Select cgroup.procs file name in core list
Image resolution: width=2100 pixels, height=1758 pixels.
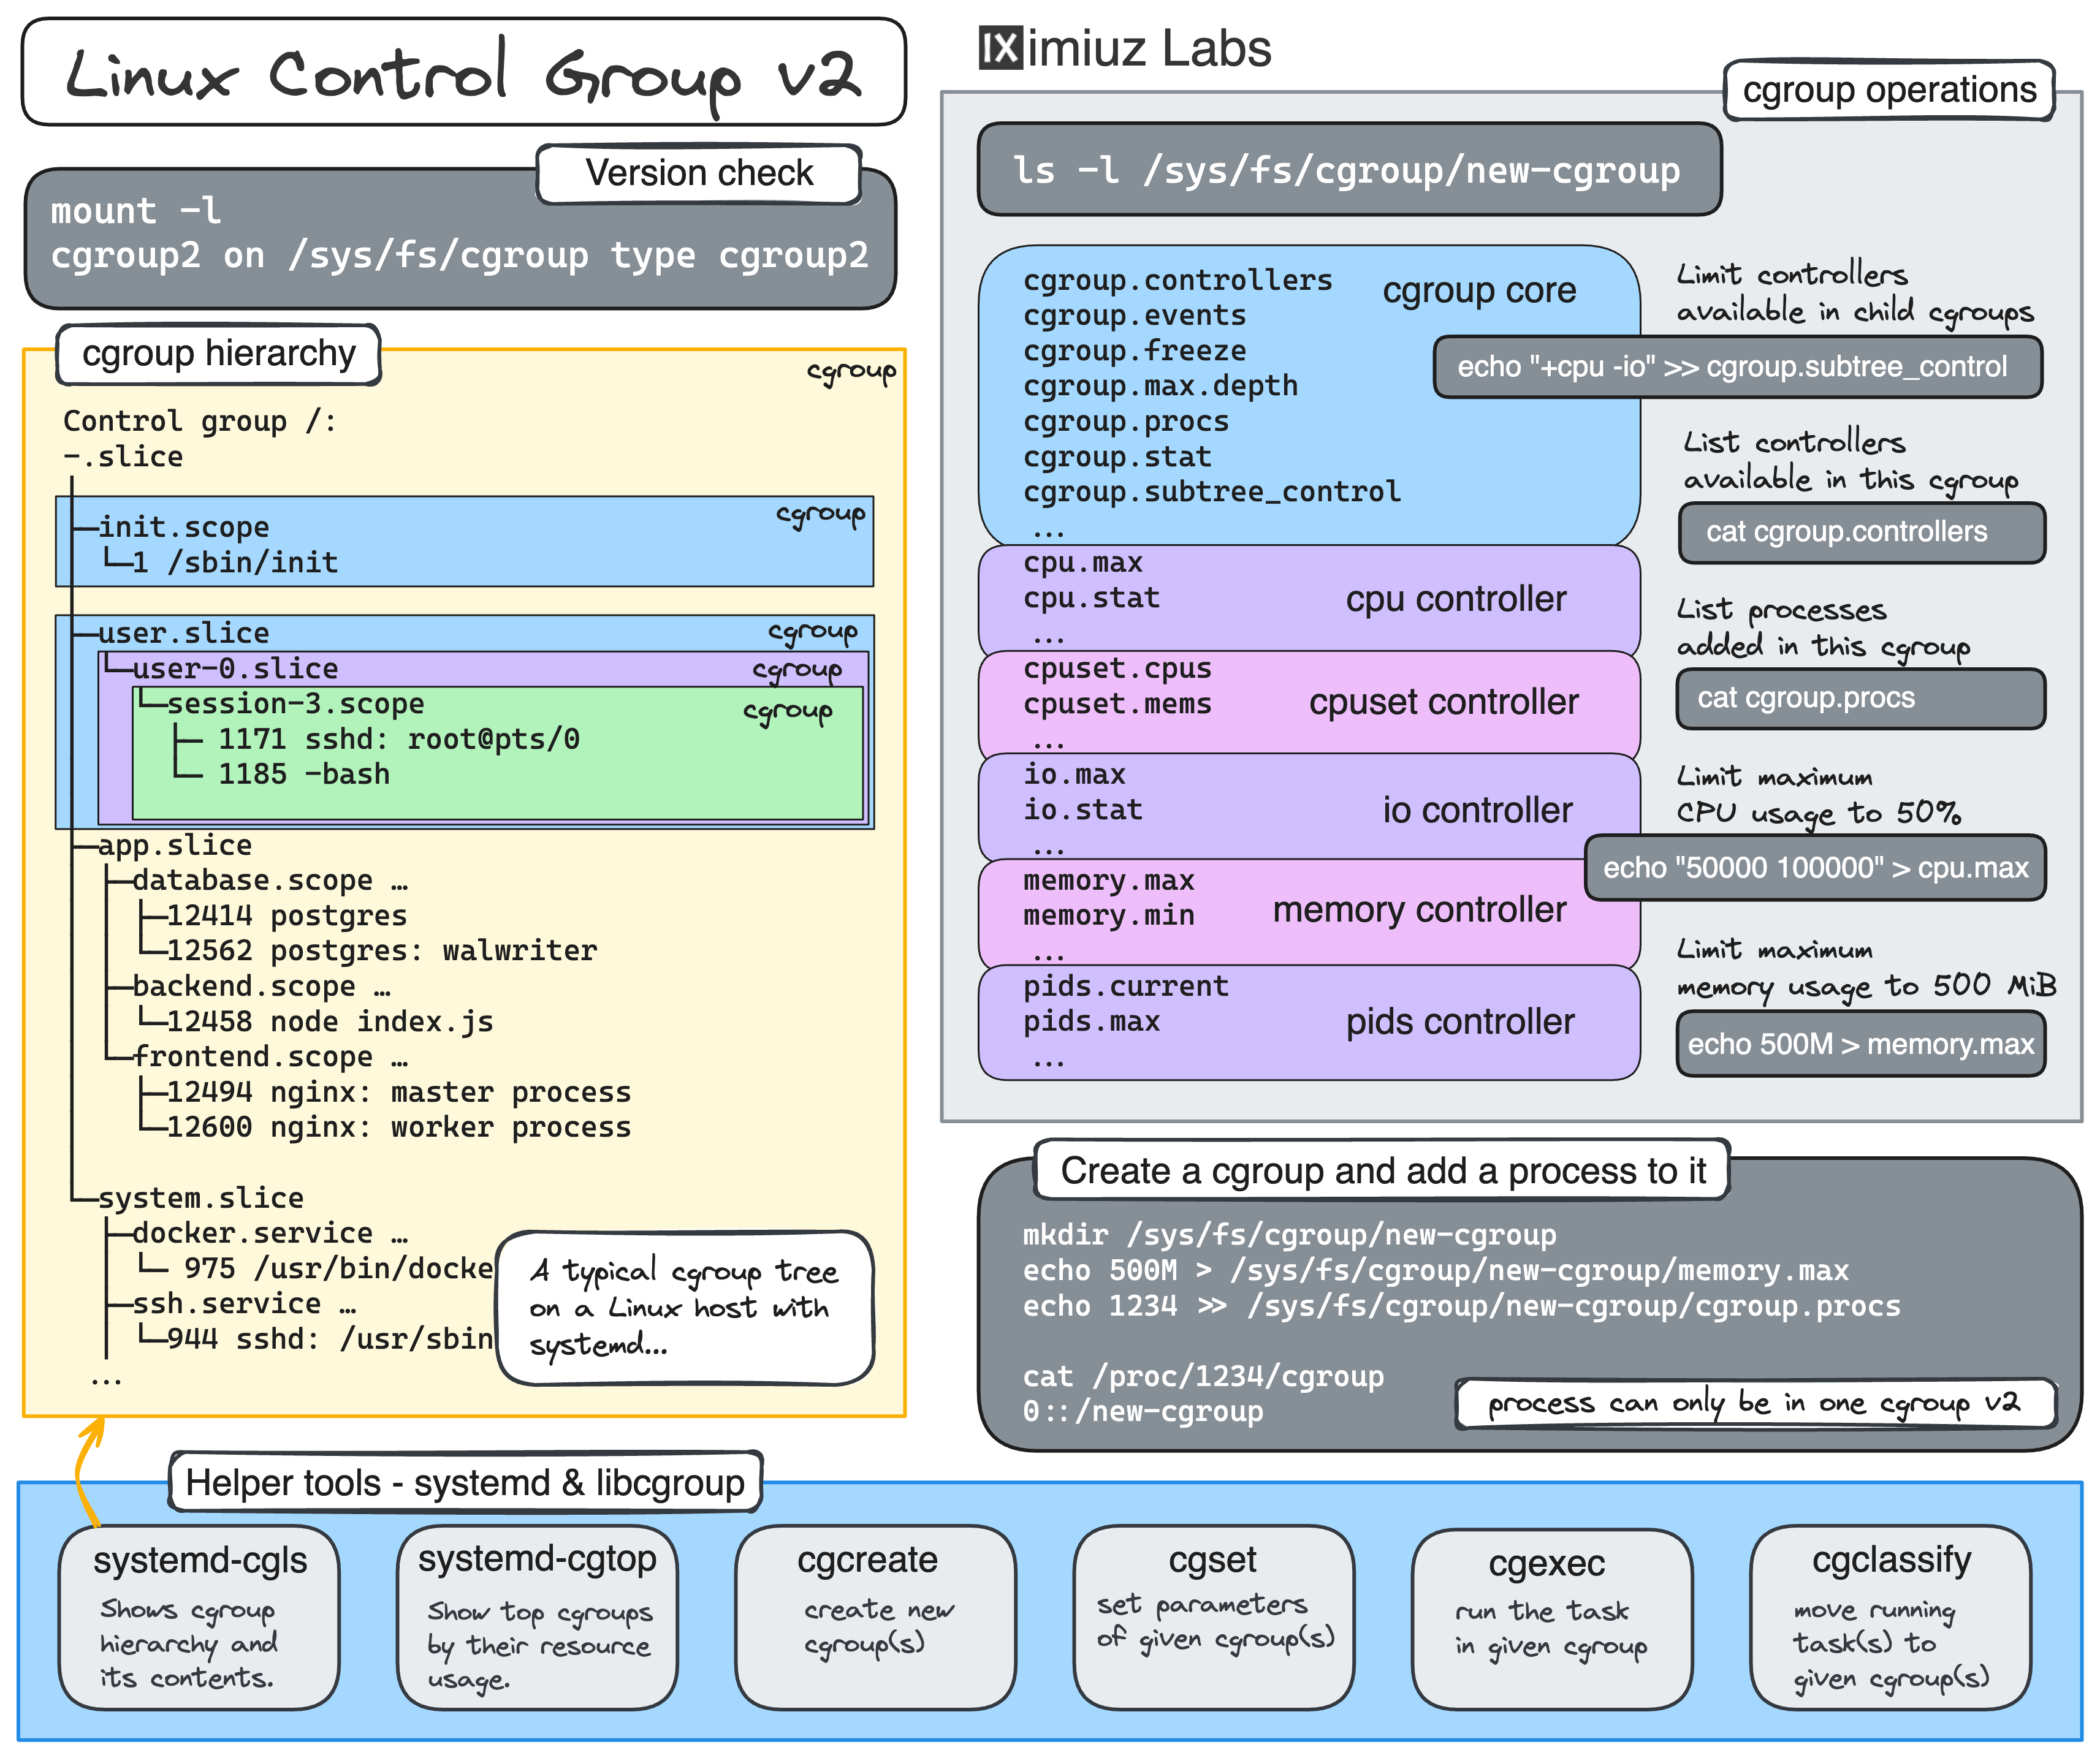(1126, 421)
